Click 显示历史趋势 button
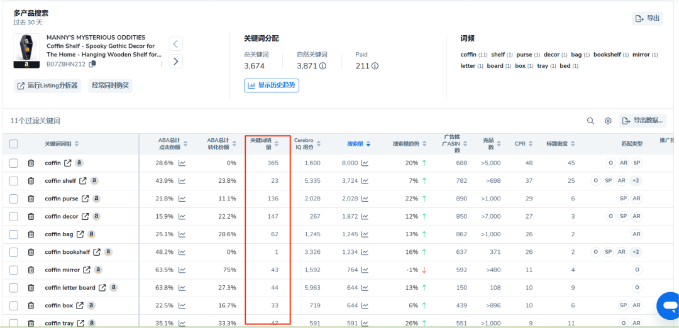This screenshot has width=679, height=328. tap(272, 85)
